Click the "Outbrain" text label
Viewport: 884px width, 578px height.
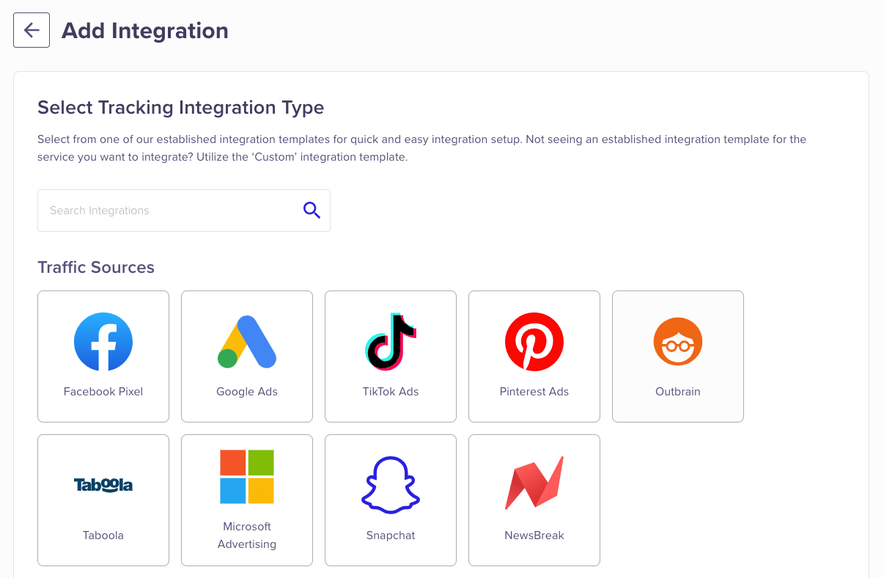(678, 392)
